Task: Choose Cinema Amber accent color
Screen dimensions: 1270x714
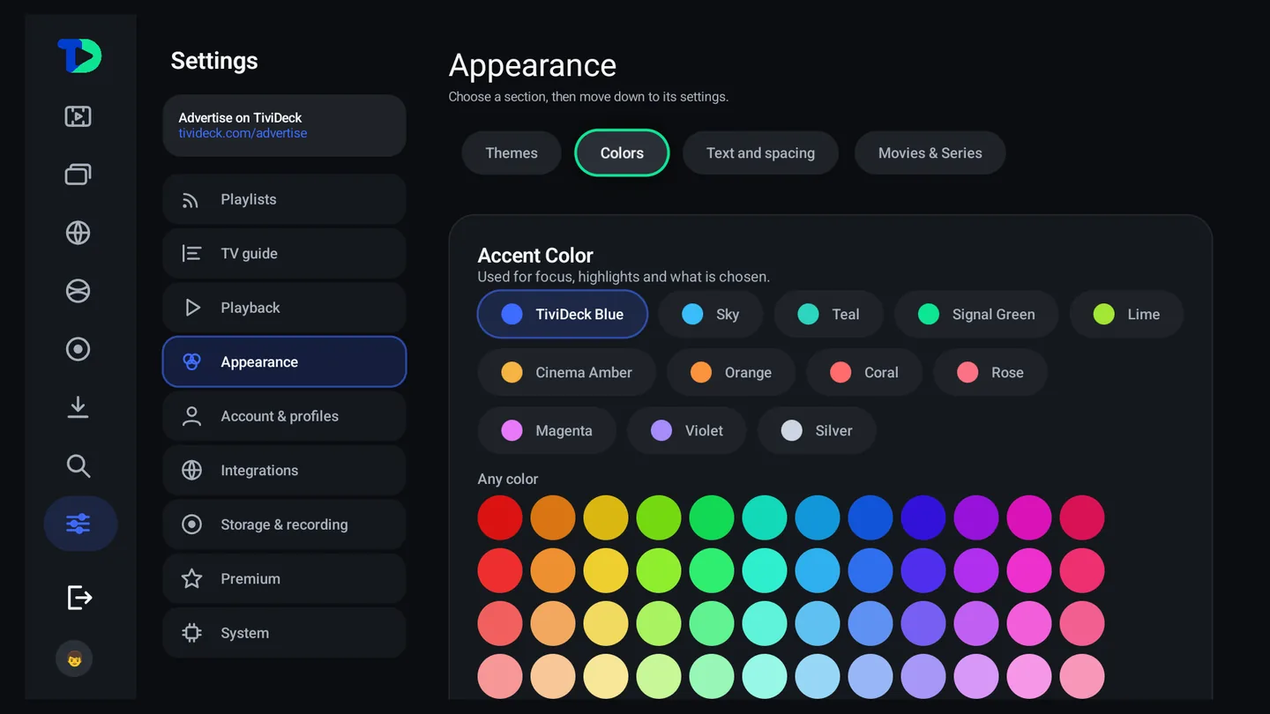Action: coord(567,372)
